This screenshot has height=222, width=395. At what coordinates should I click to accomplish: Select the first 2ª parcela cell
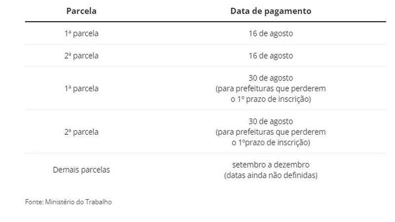click(81, 56)
